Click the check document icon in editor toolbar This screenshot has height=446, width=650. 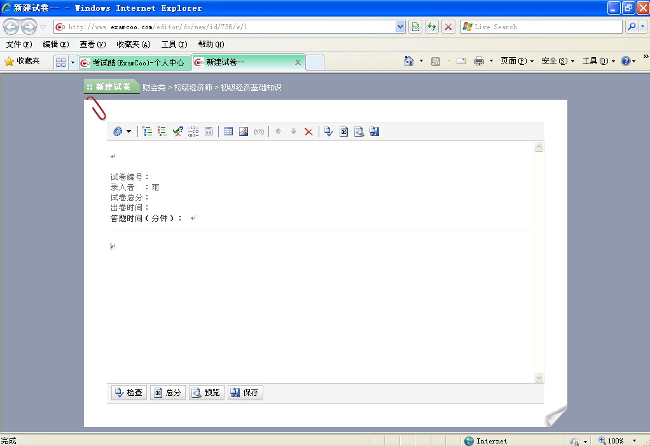click(x=328, y=132)
